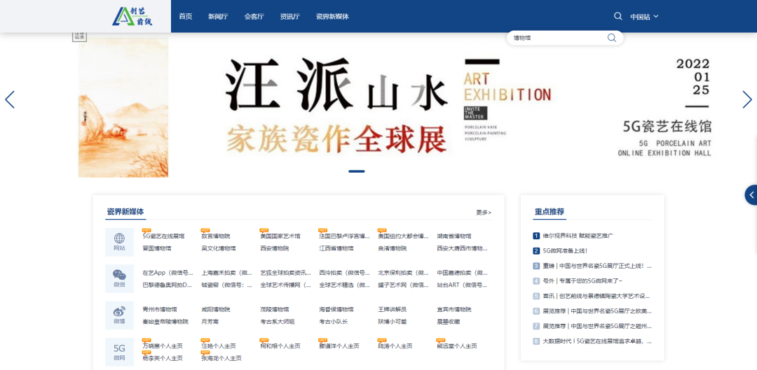This screenshot has width=757, height=370.
Task: Open the 西安博物院 link
Action: pyautogui.click(x=275, y=248)
